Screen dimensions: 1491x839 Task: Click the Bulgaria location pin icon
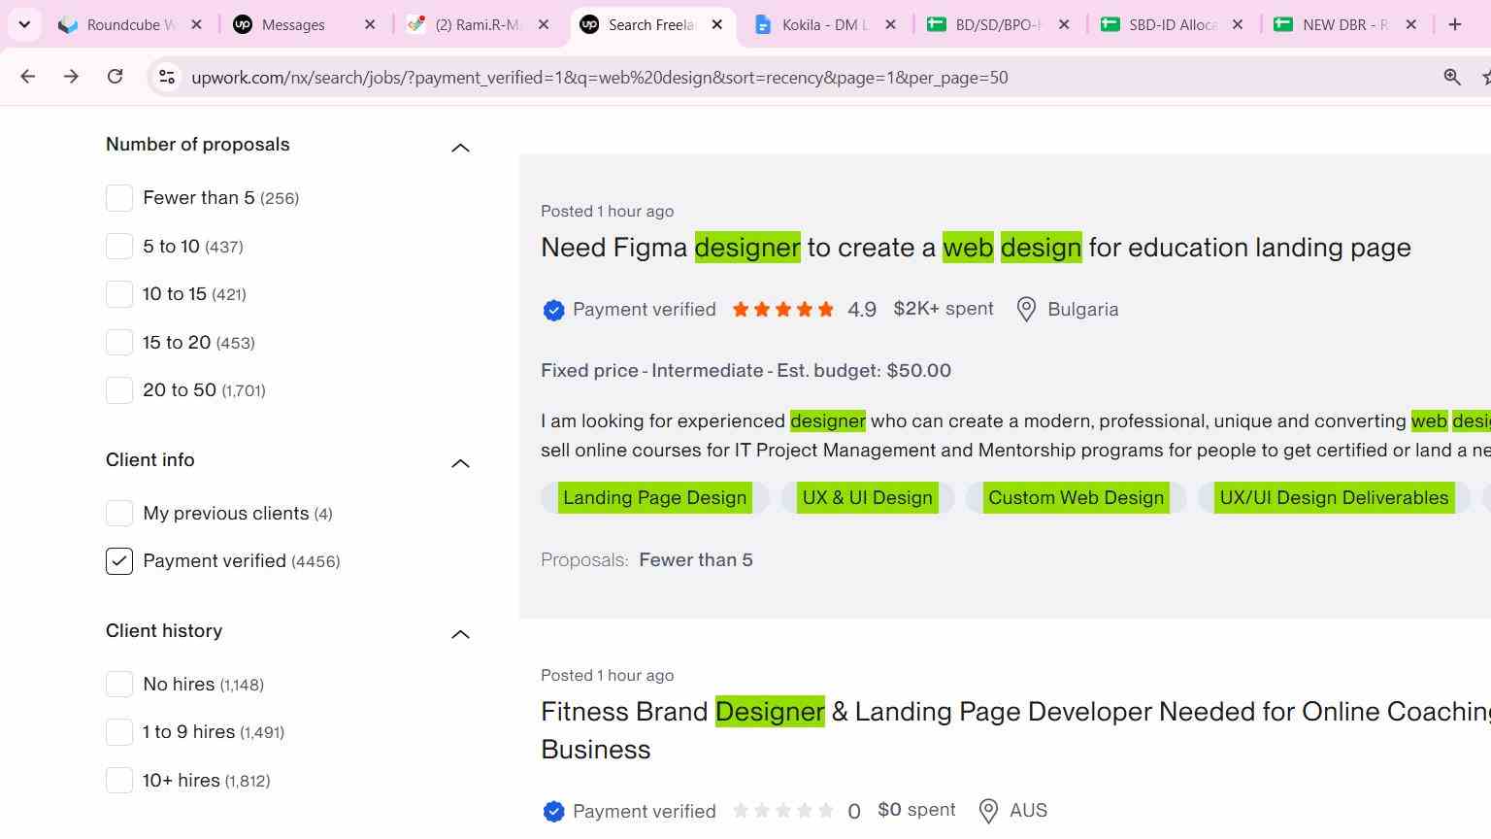(1026, 310)
